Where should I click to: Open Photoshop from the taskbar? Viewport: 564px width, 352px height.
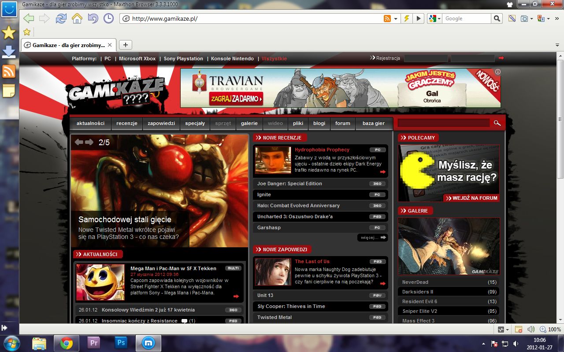(x=120, y=343)
